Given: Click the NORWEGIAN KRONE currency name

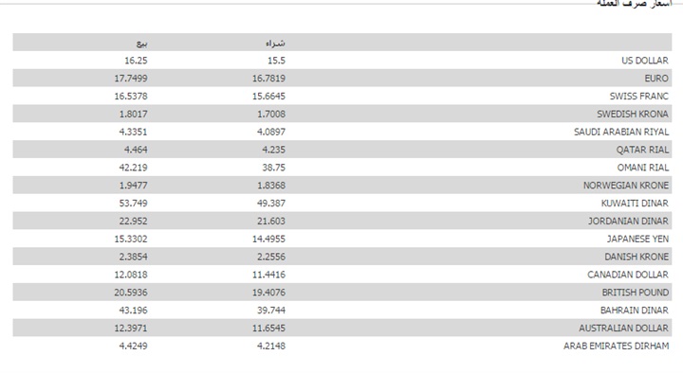Looking at the screenshot, I should pyautogui.click(x=626, y=186).
